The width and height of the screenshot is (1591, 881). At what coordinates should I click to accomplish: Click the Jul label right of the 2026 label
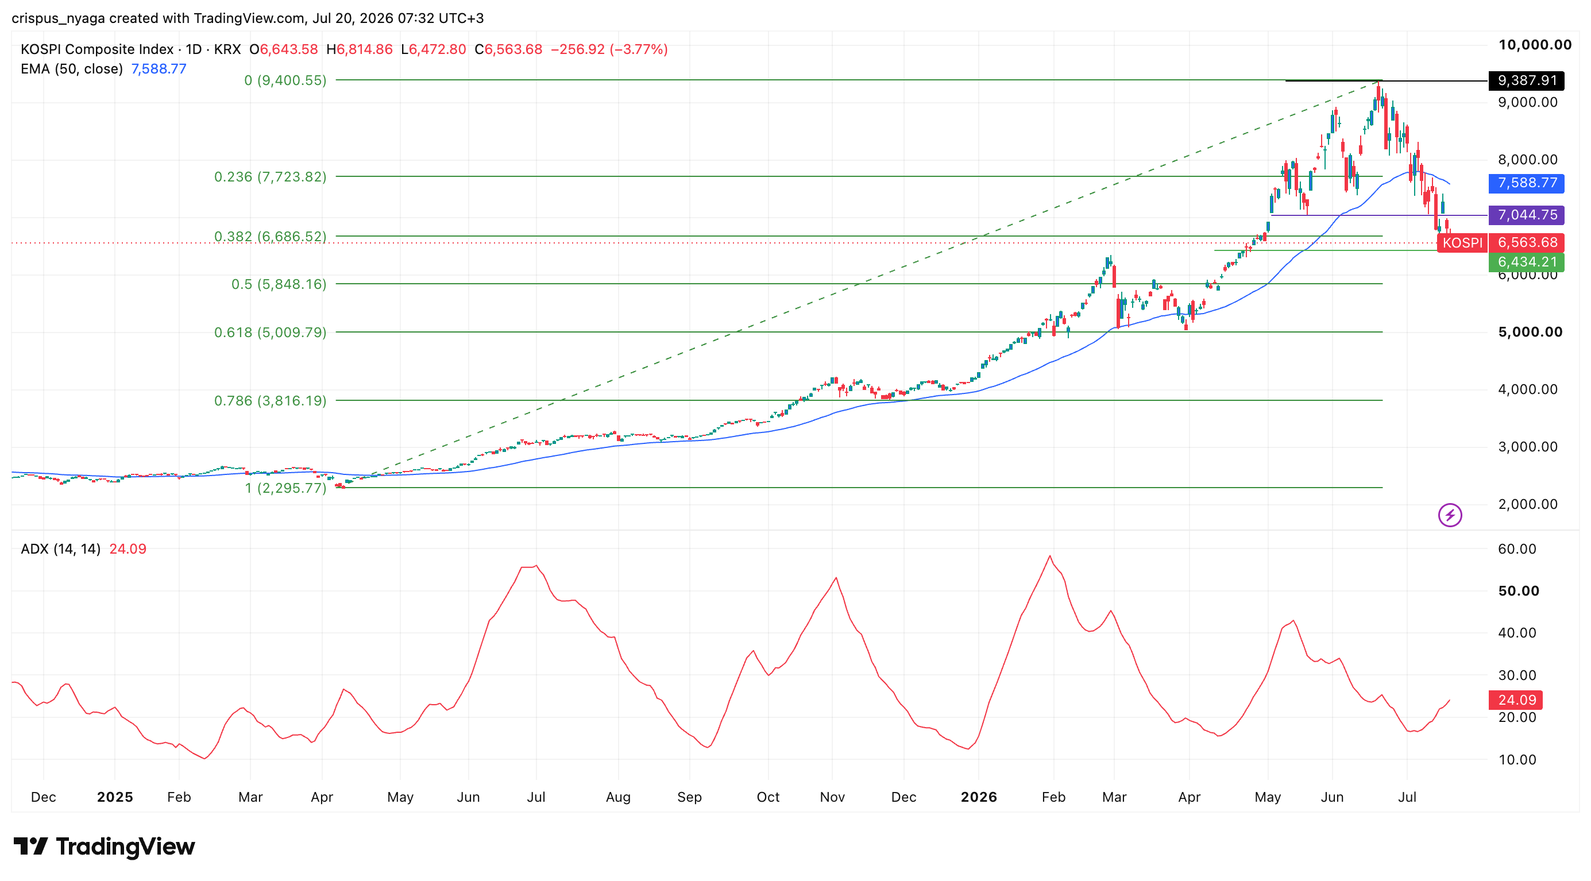[x=1407, y=797]
